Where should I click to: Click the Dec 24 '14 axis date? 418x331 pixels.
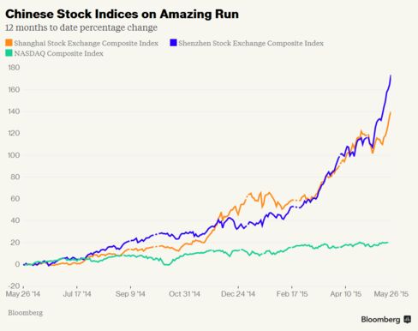click(238, 294)
